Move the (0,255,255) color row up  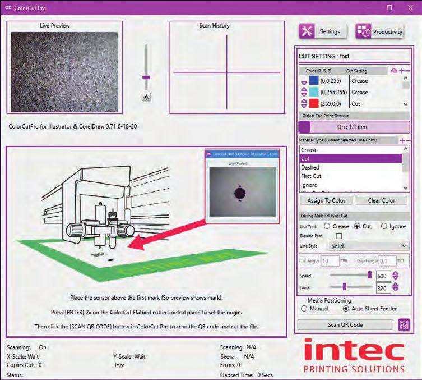(x=304, y=89)
